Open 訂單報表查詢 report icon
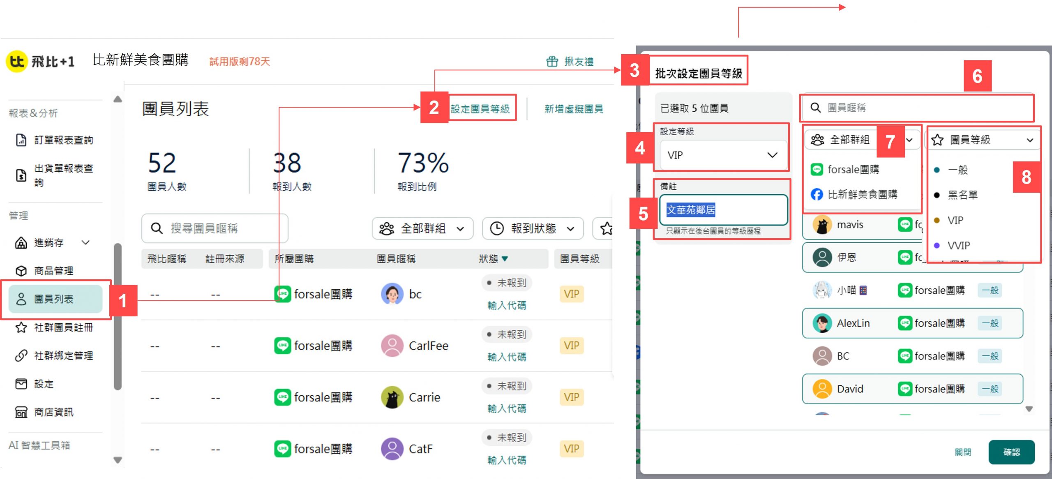This screenshot has height=479, width=1052. coord(21,140)
